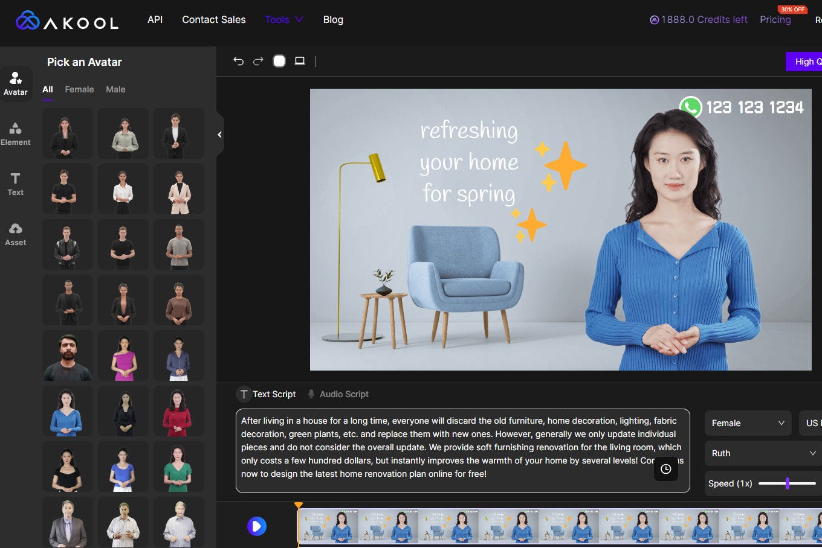Adjust the Speed slider handle
Screen dimensions: 822x548
[787, 483]
